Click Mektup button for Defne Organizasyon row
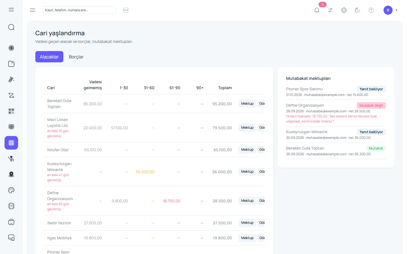The height and width of the screenshot is (254, 407). tap(247, 201)
